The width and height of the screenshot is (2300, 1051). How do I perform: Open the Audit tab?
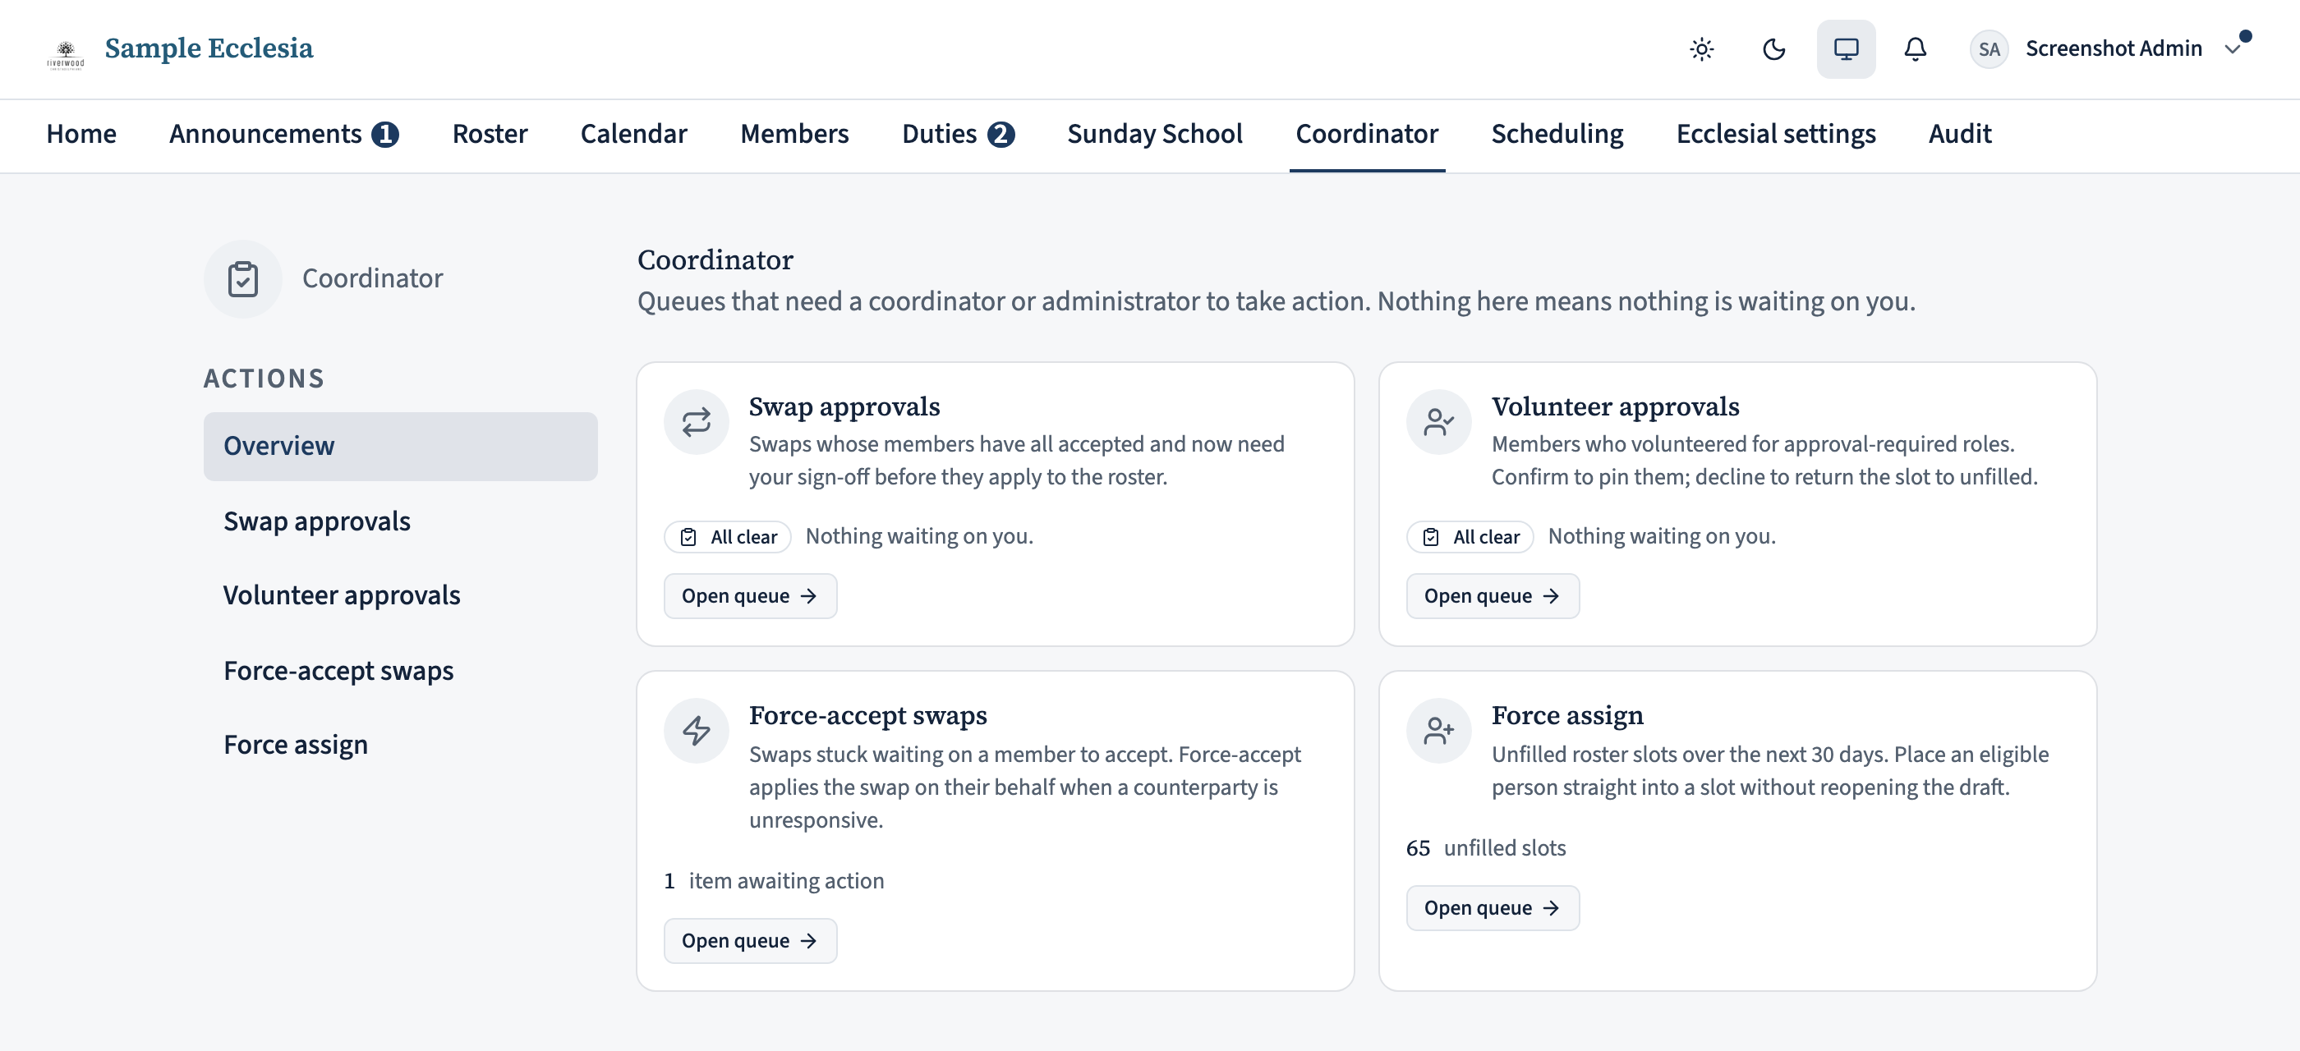[x=1959, y=134]
